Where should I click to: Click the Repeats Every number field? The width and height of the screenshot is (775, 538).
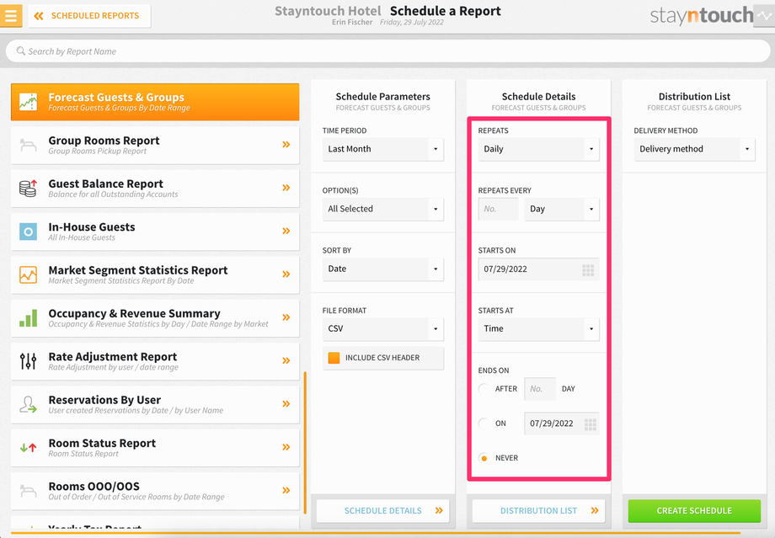[498, 209]
